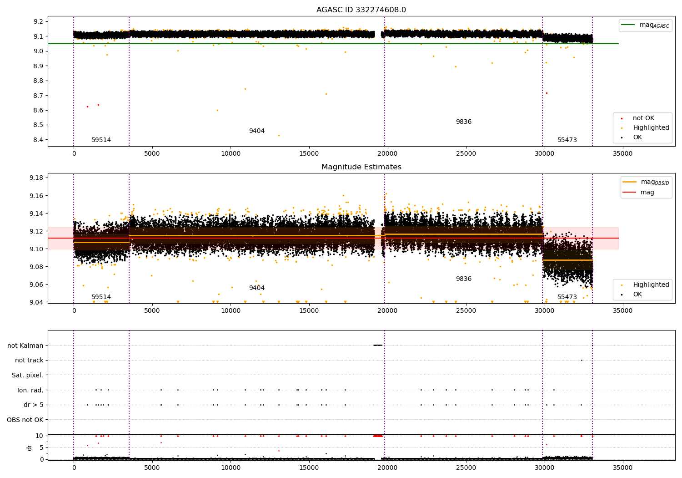682x478 pixels.
Task: Click the 5000 x-tick under middle plot
Action: [x=152, y=311]
